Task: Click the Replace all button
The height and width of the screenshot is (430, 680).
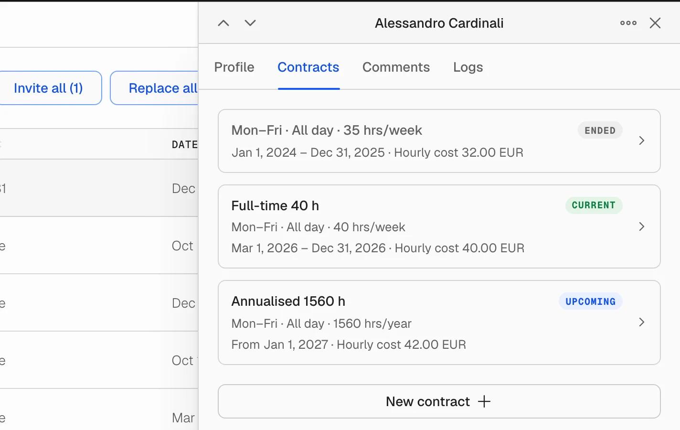Action: (x=154, y=88)
